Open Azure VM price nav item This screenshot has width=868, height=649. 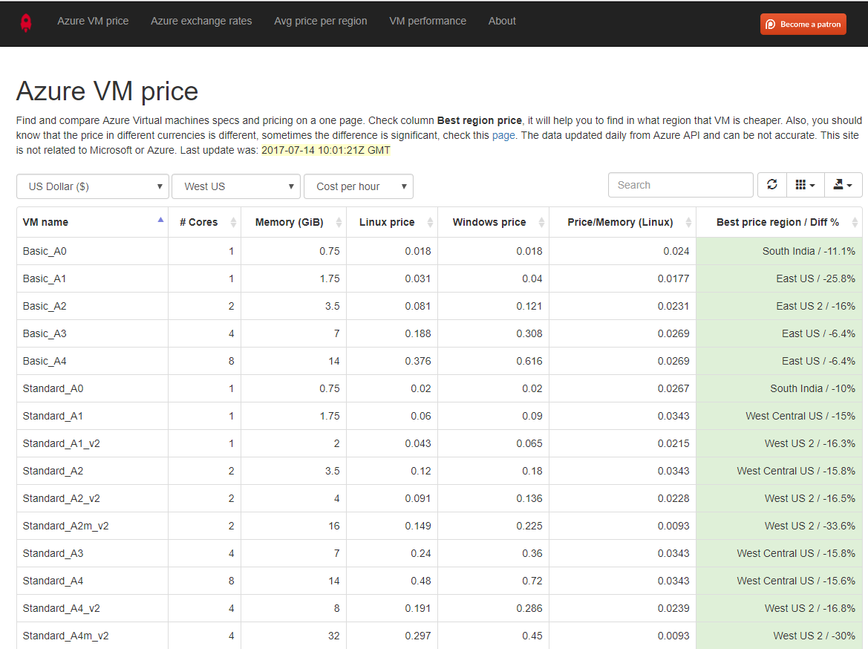click(93, 21)
